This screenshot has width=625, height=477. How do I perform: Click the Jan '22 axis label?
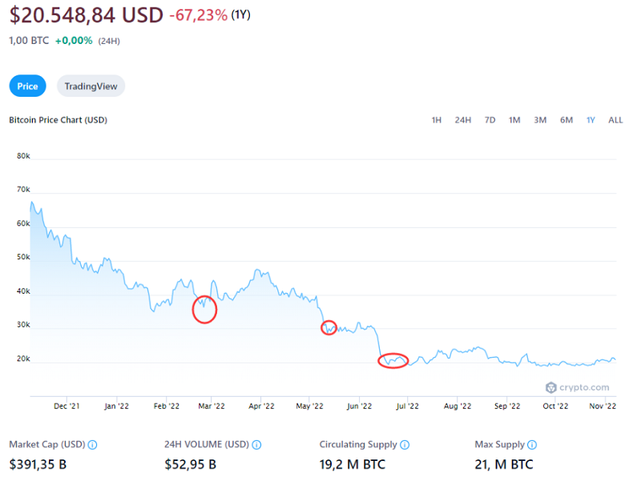[x=116, y=406]
